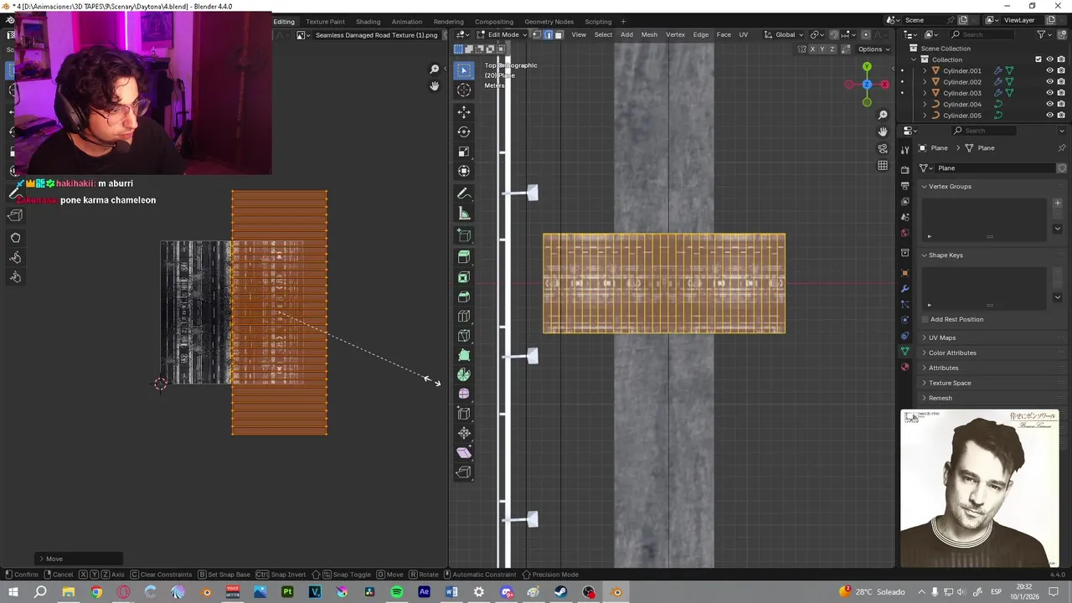Add a vertex group with plus button
The image size is (1072, 603).
[x=1057, y=203]
